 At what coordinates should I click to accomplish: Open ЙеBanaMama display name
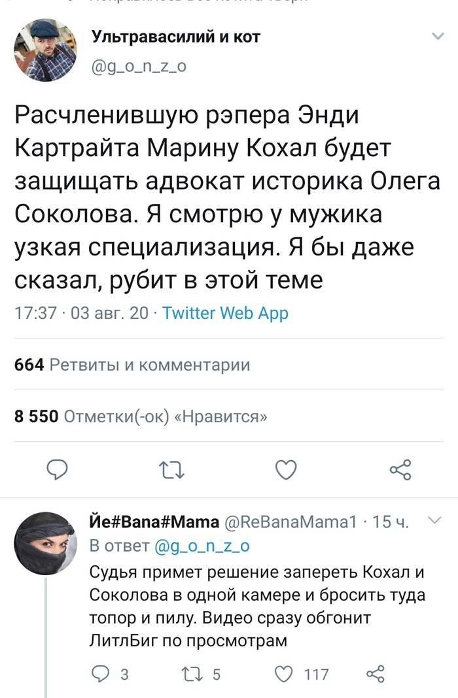[154, 522]
